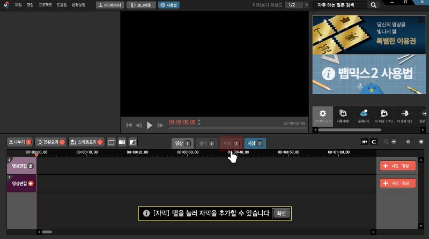Click the 로그아웃 button
429x239 pixels.
click(141, 5)
